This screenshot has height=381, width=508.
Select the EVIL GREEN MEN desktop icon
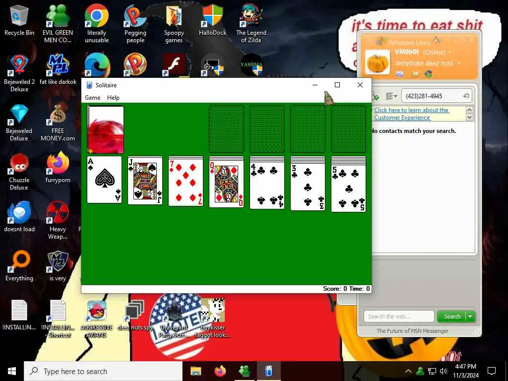pyautogui.click(x=58, y=24)
